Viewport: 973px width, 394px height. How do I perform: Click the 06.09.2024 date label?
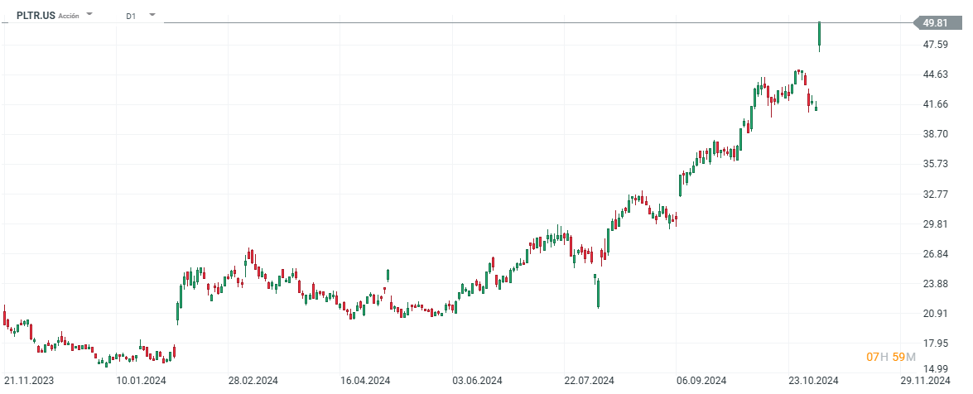(x=702, y=381)
